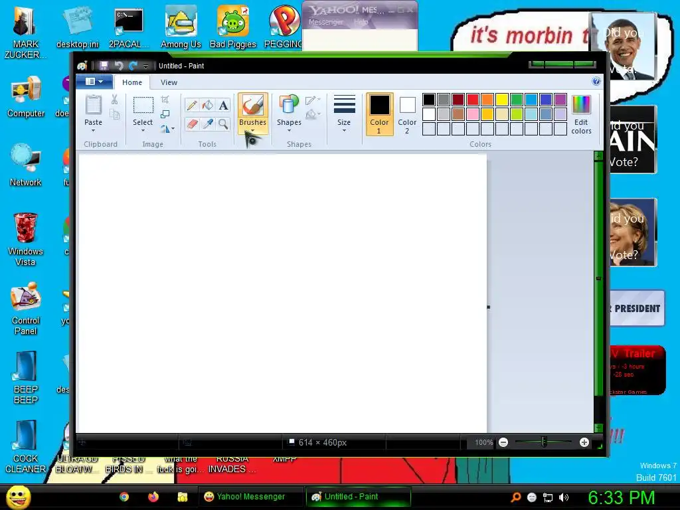Click the Redo arrow in the title bar
The height and width of the screenshot is (510, 680).
click(x=133, y=66)
